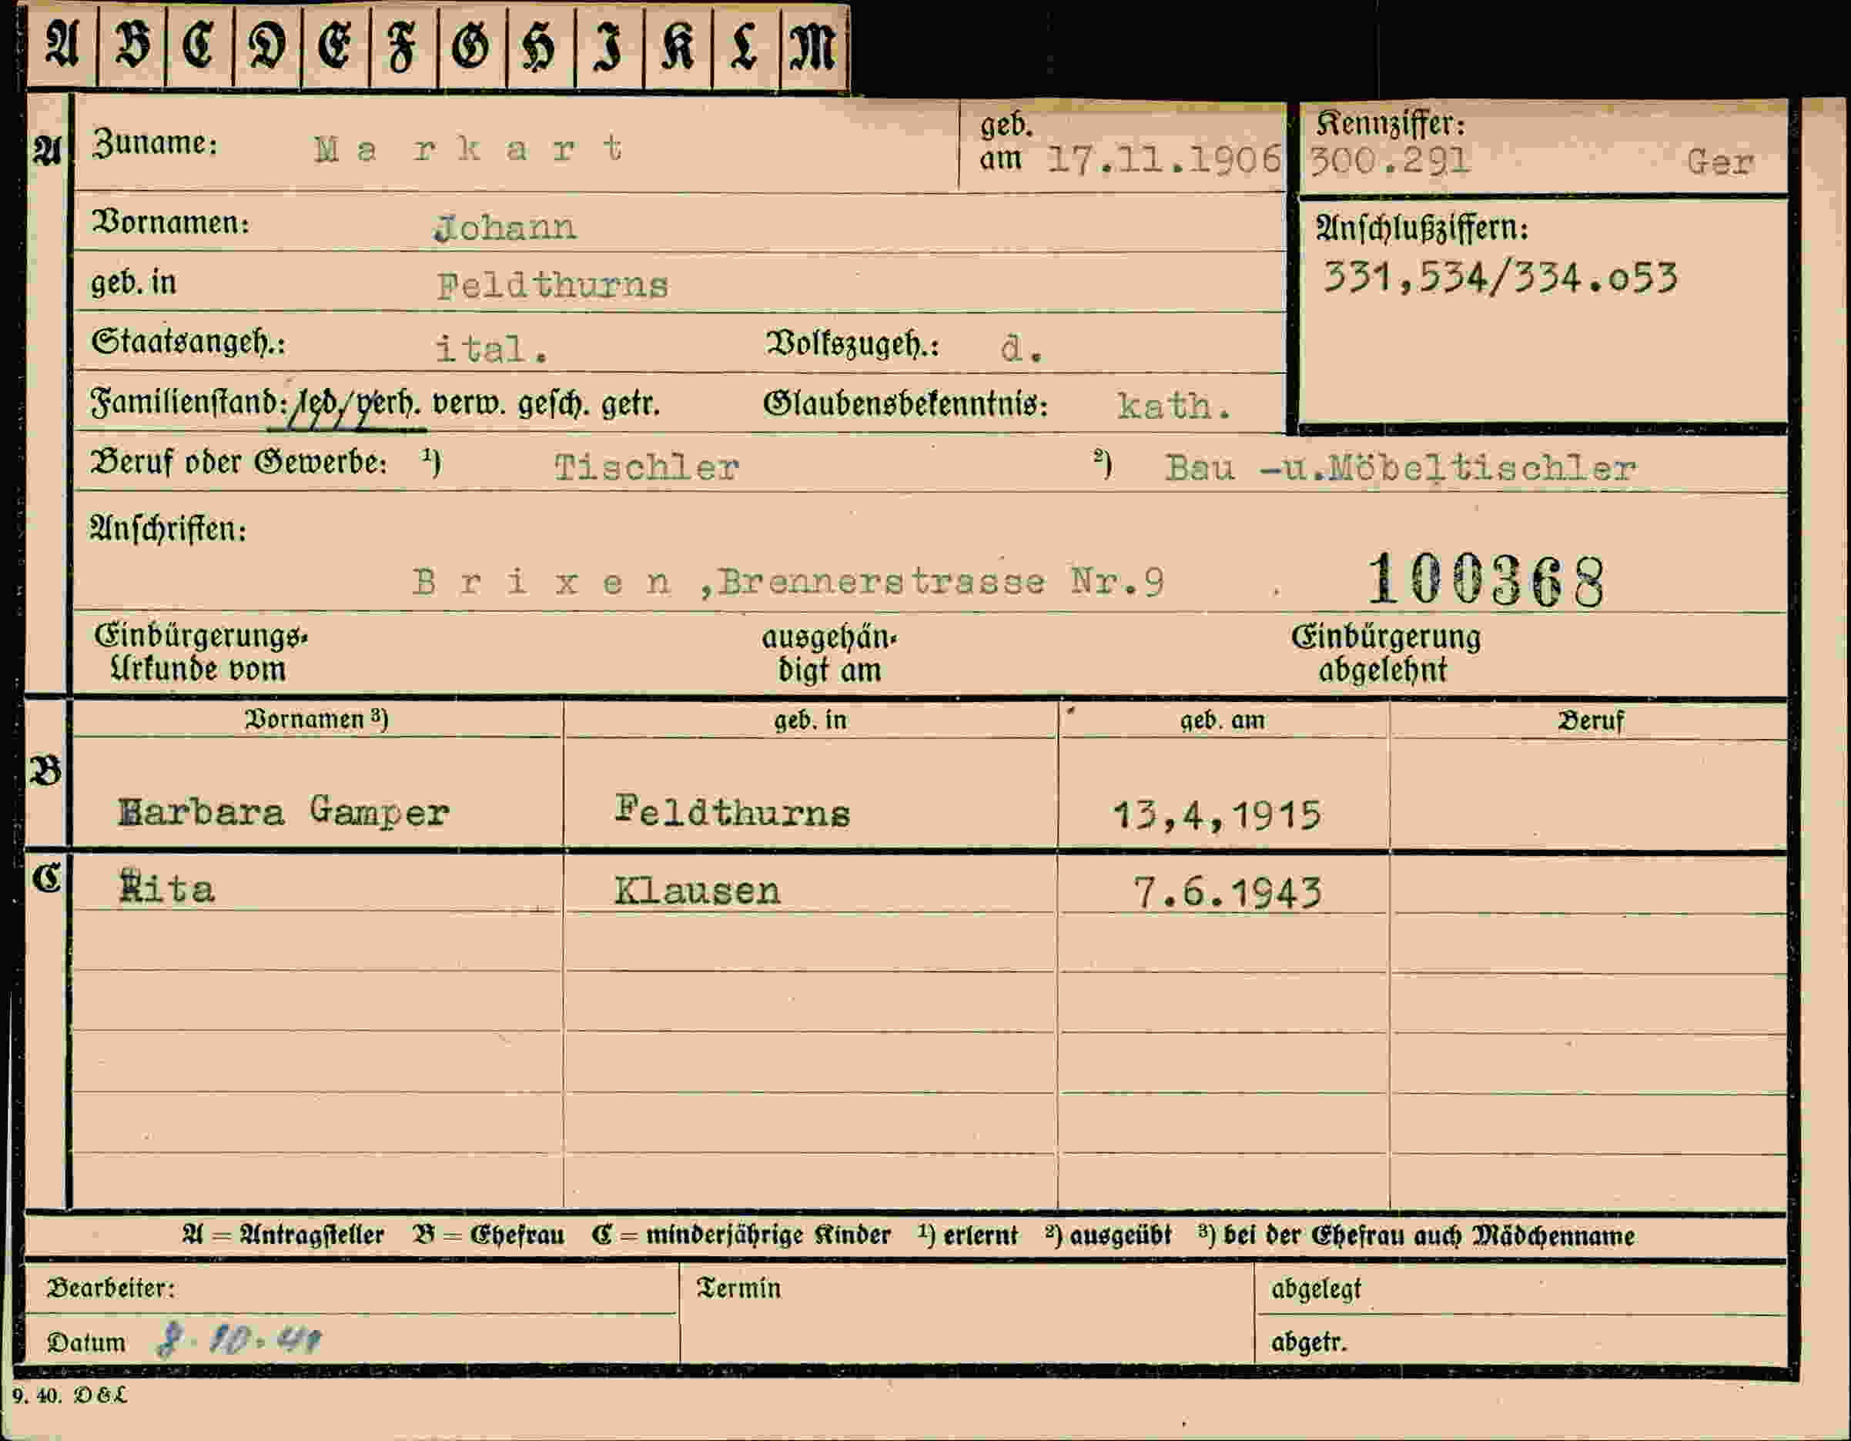Click the 'Staatsangeh.:' label

[188, 343]
